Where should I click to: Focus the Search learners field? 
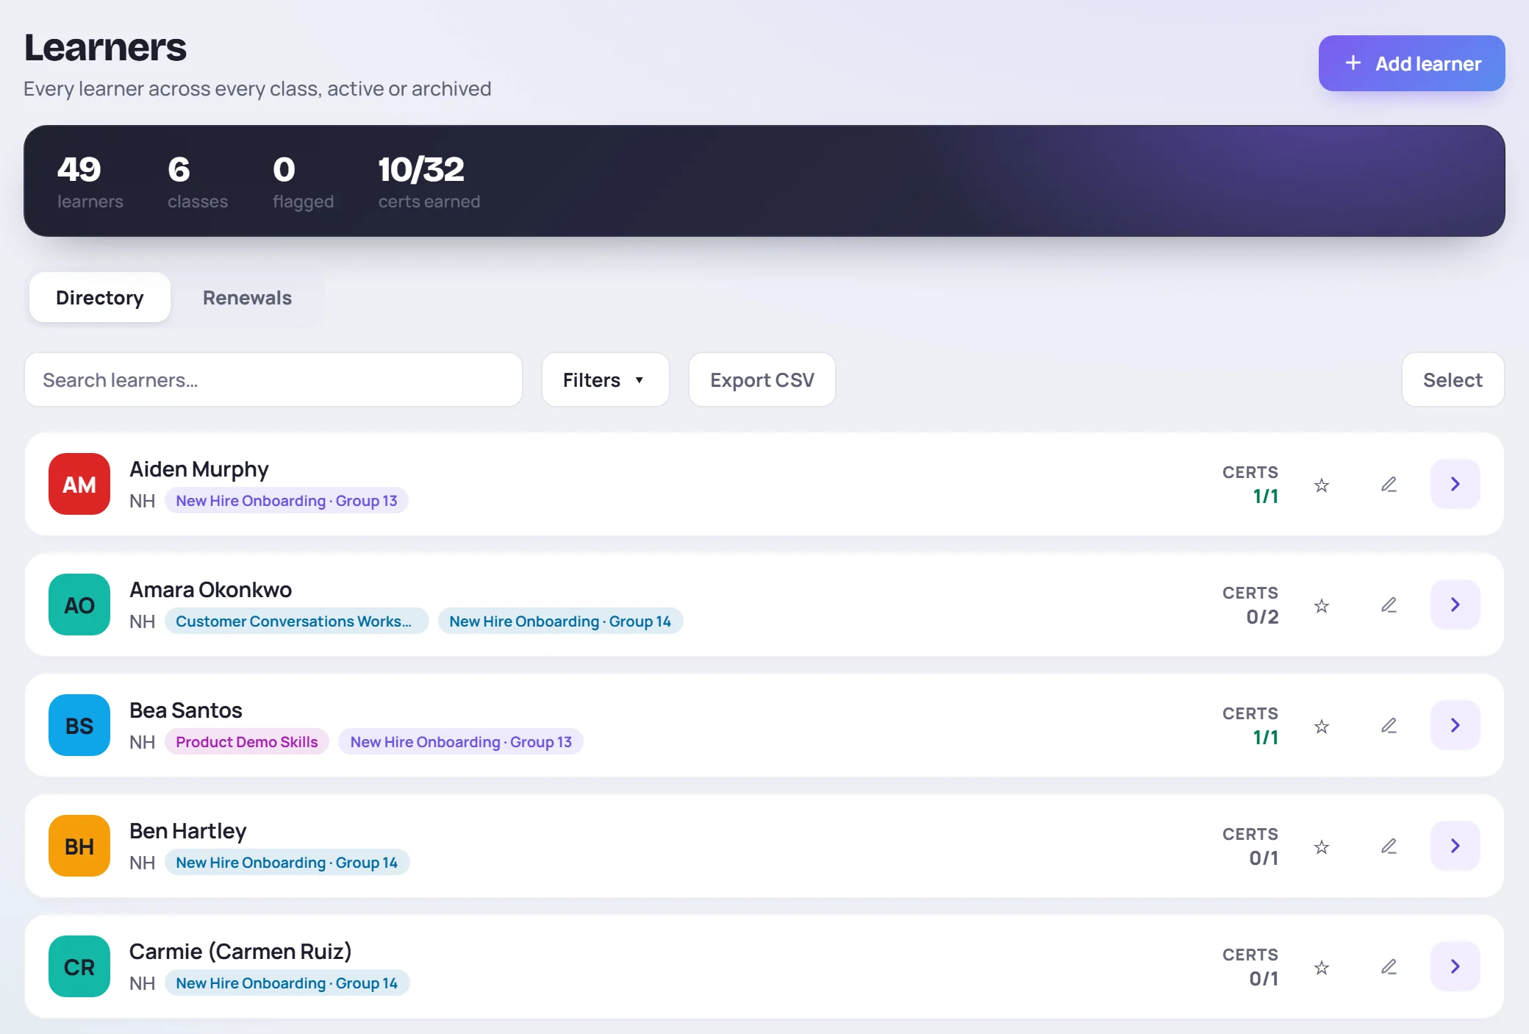[x=273, y=379]
